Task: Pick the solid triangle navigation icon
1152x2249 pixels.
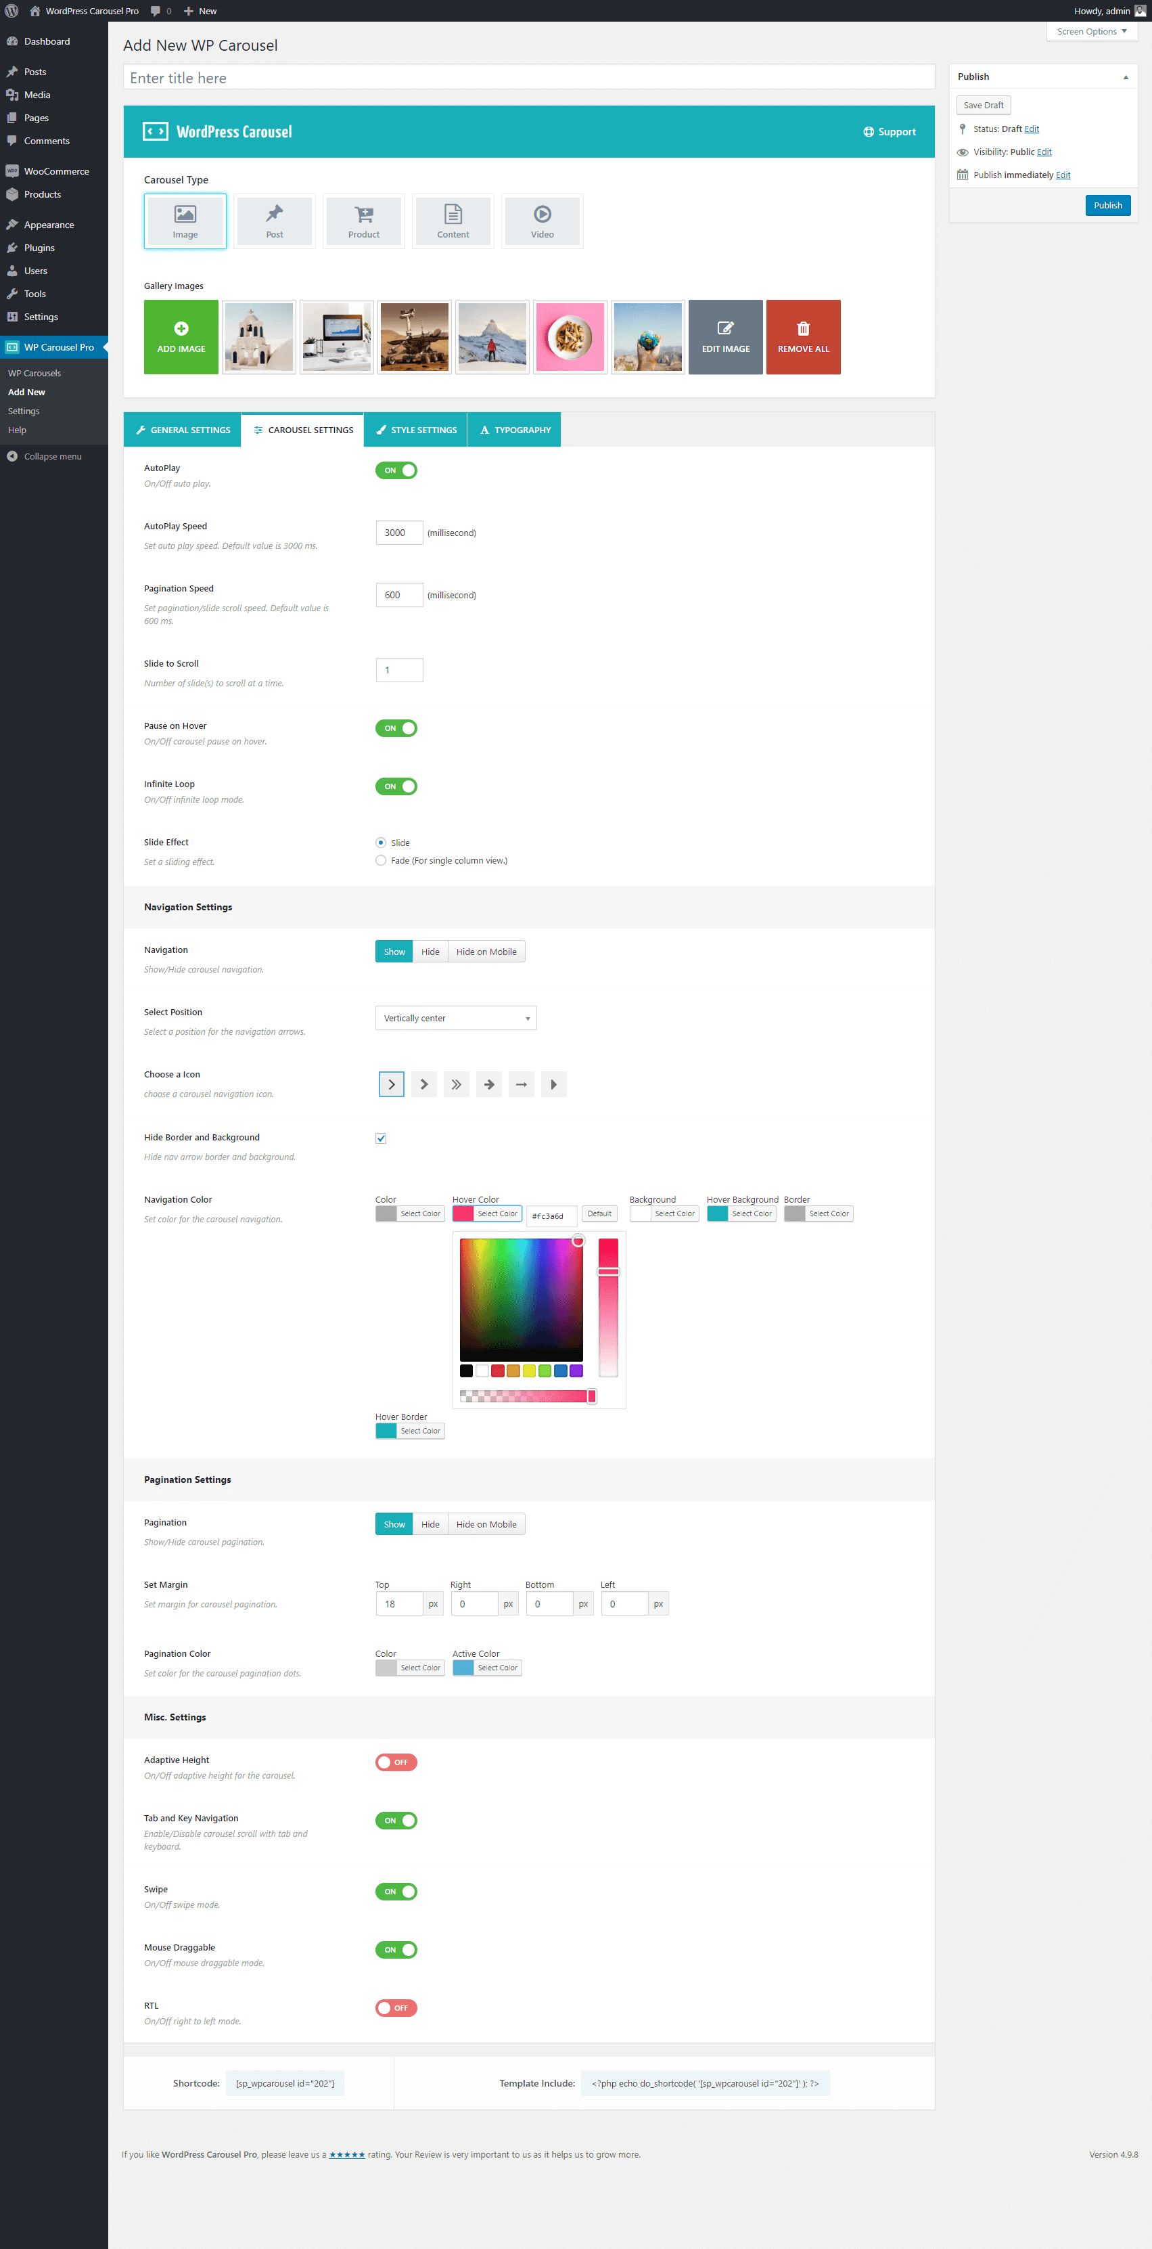Action: point(553,1084)
